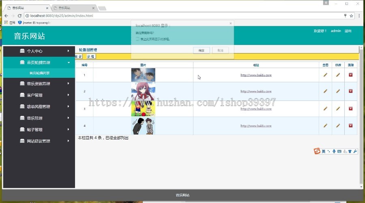The height and width of the screenshot is (203, 365).
Task: Open a new browser tab
Action: coord(102,9)
